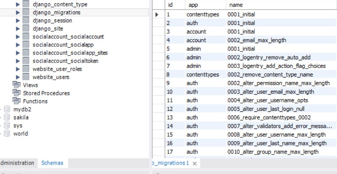Click the django_site table icon

[26, 28]
